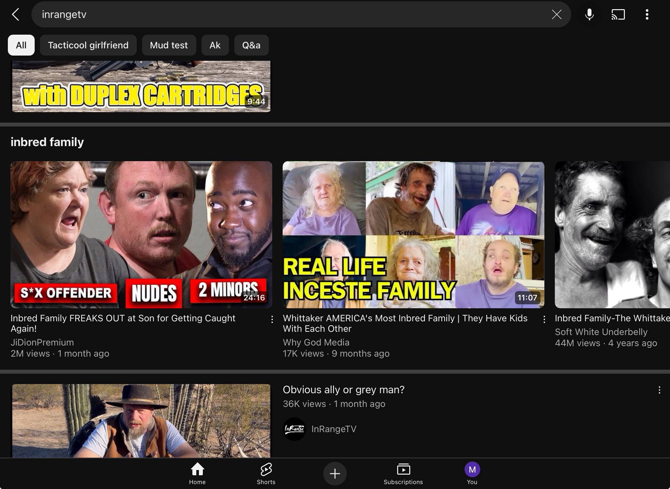Viewport: 670px width, 489px height.
Task: Visit the Soft White Underbelly channel name
Action: [601, 332]
